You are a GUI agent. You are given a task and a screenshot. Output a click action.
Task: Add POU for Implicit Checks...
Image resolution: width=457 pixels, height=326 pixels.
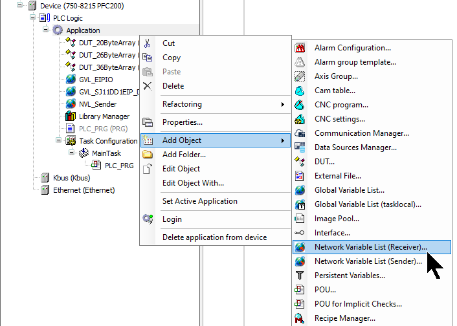(372, 304)
